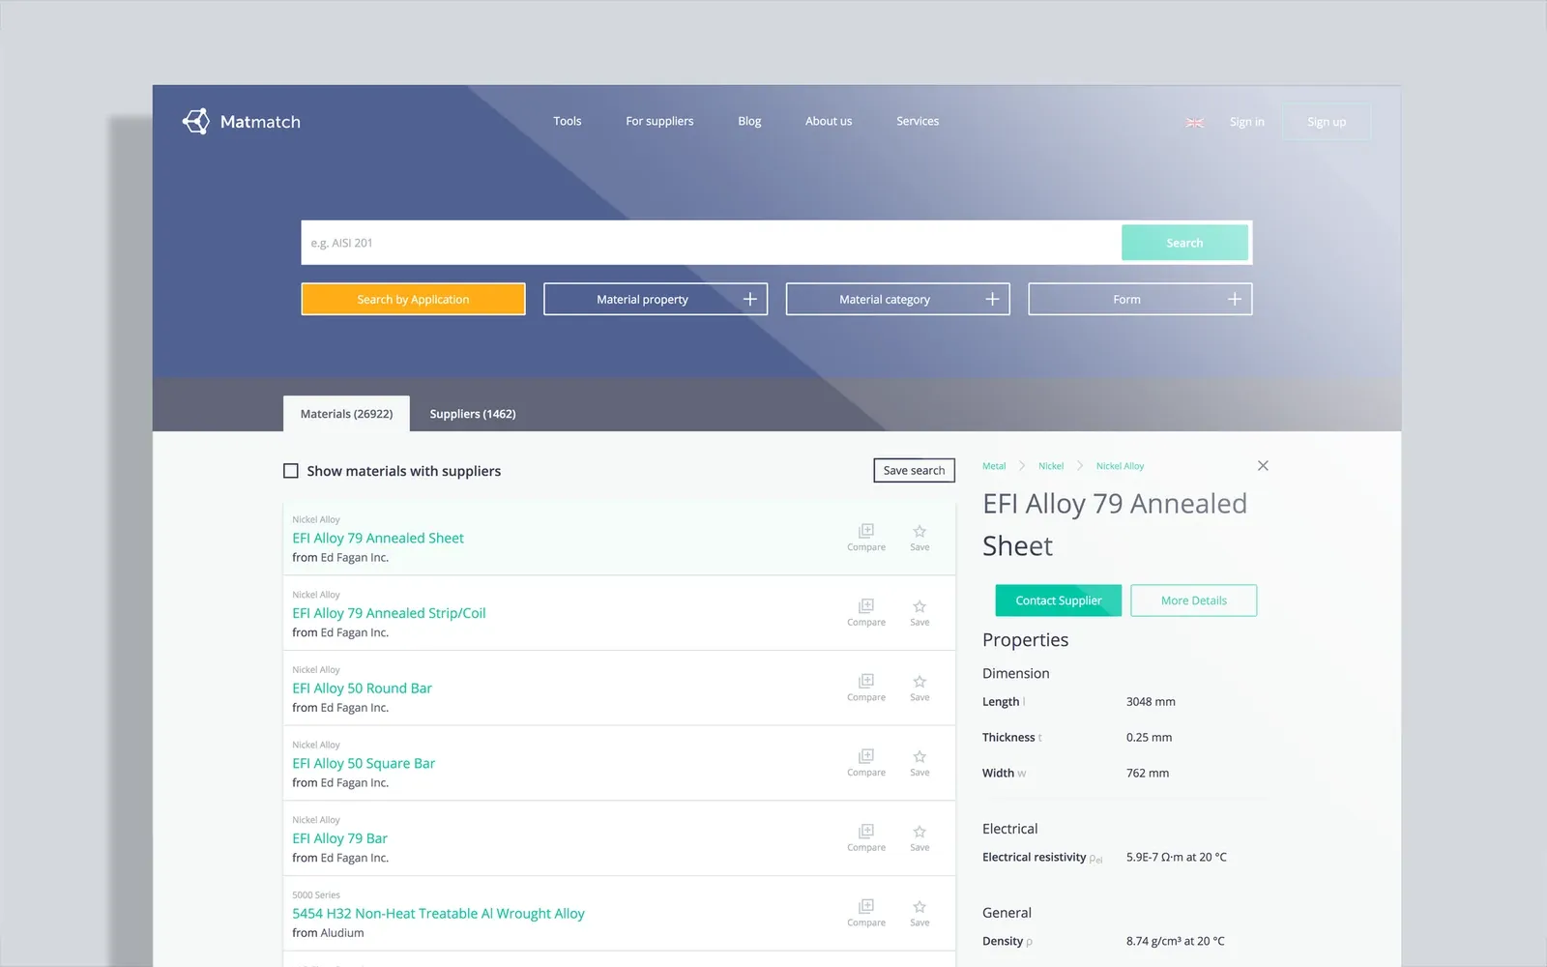Save EFI Alloy 79 Annealed Sheet star
Viewport: 1547px width, 967px height.
(x=919, y=537)
